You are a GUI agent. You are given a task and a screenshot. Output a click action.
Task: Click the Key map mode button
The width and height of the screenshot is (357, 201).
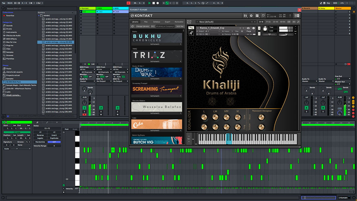[328, 3]
